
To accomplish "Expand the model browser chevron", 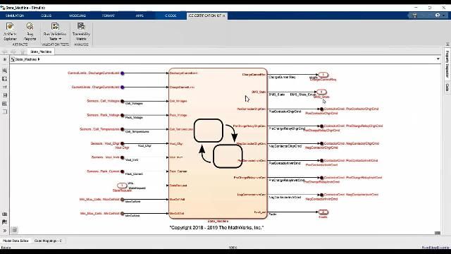I will 5,59.
